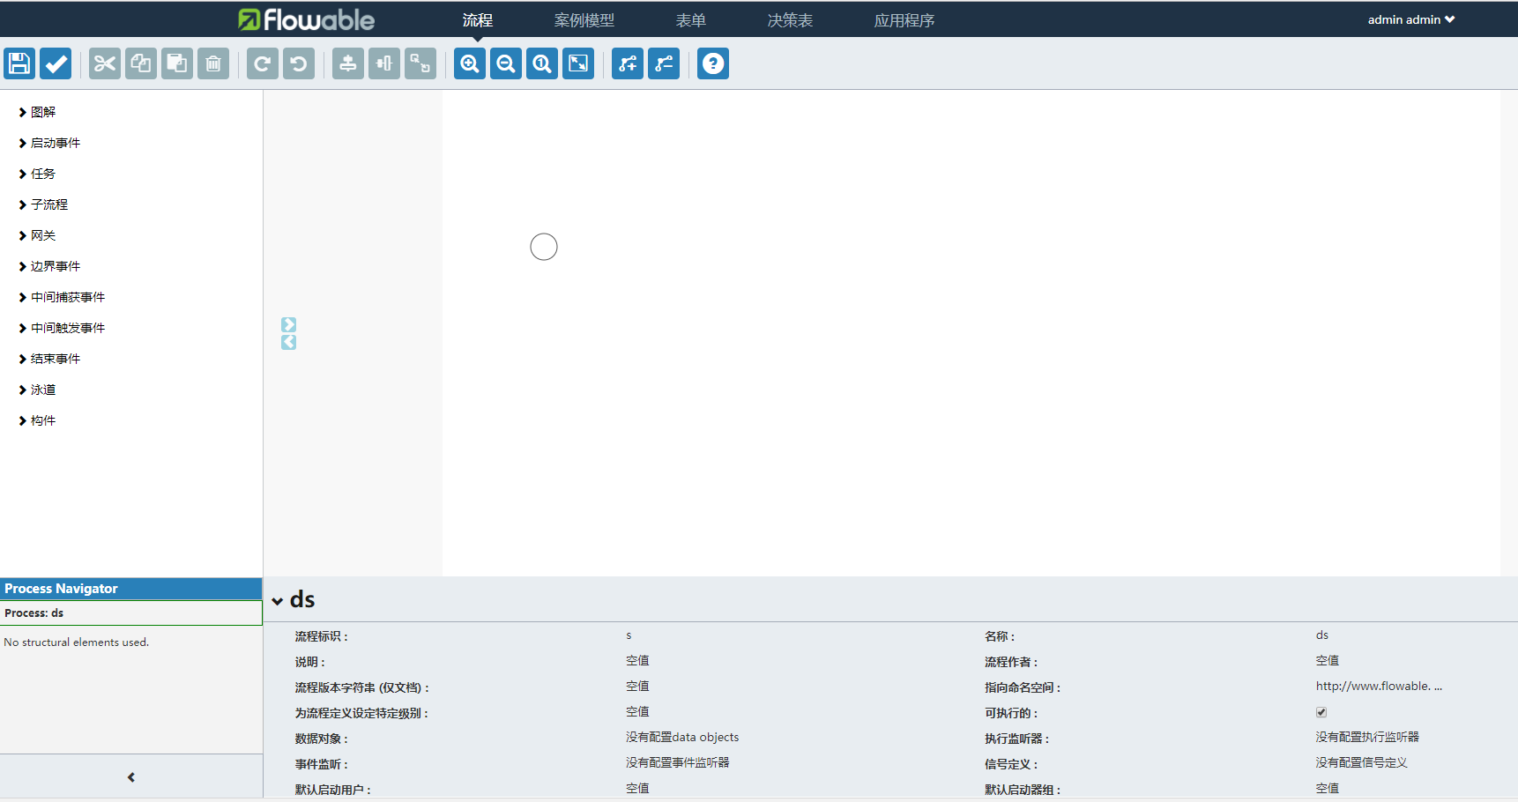Screen dimensions: 1518x802
Task: Select the start event circle on canvas
Action: pyautogui.click(x=543, y=246)
